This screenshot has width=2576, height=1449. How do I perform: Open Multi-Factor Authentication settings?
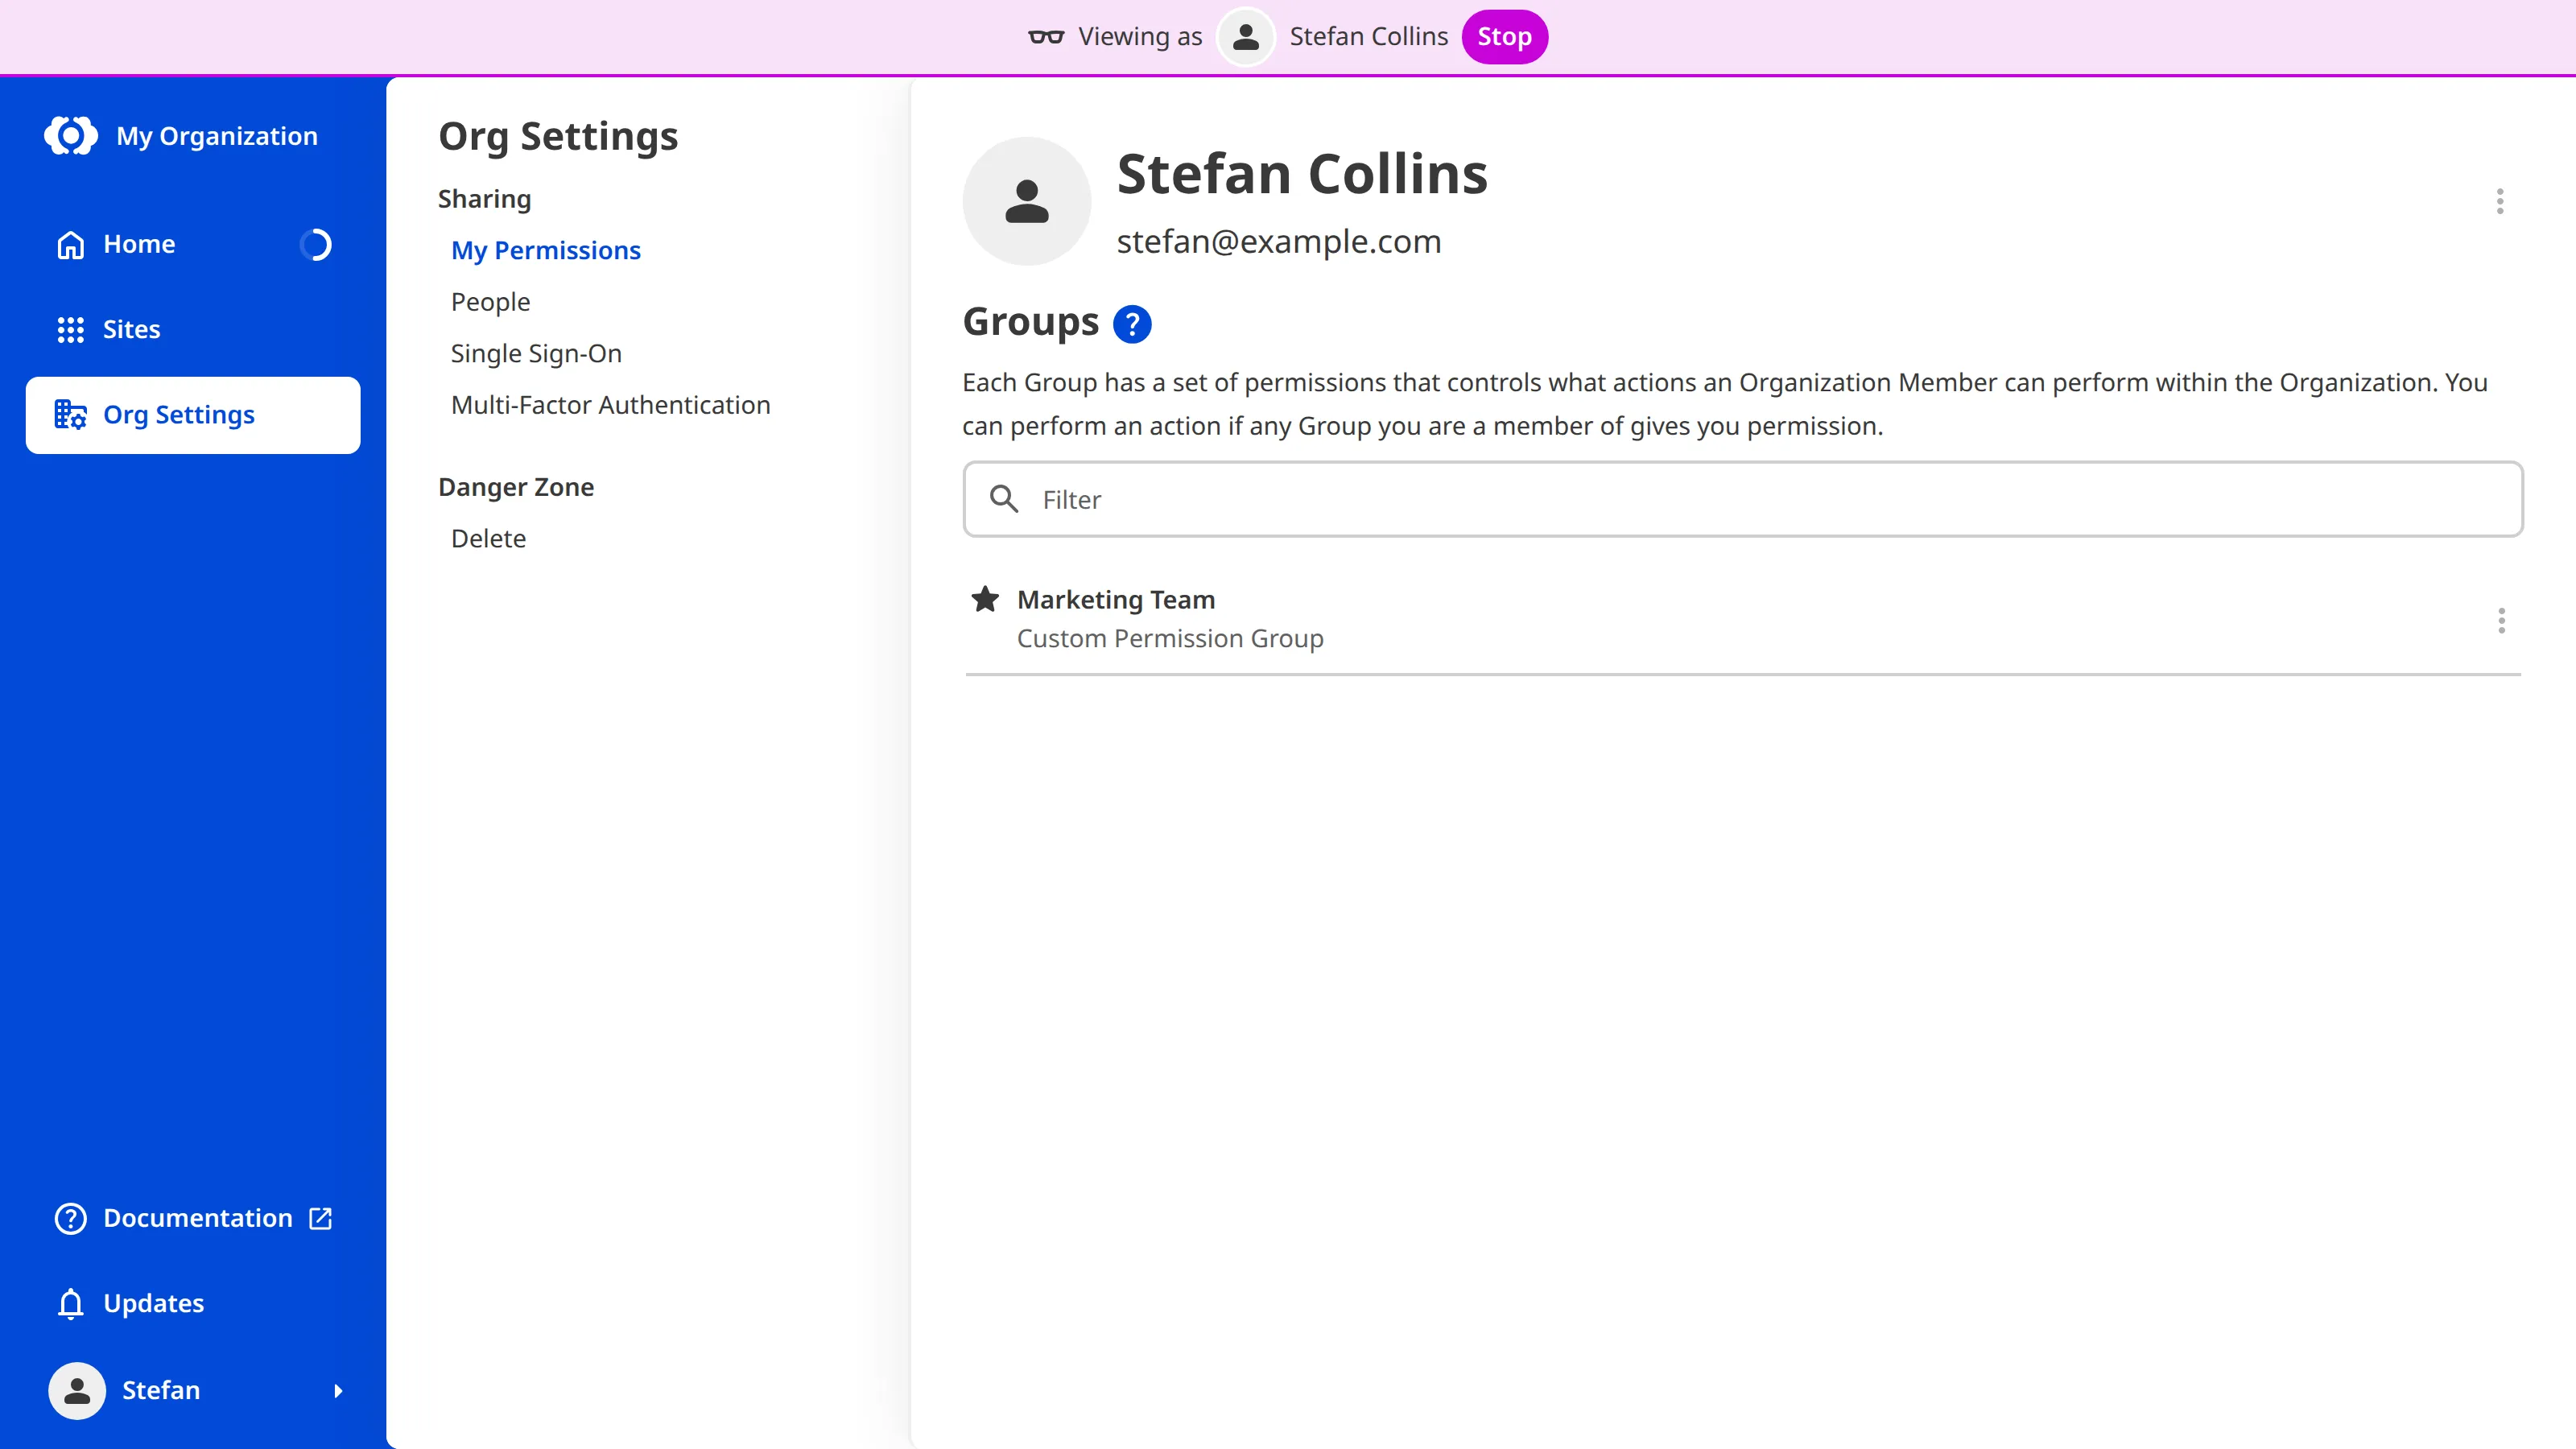(x=610, y=405)
